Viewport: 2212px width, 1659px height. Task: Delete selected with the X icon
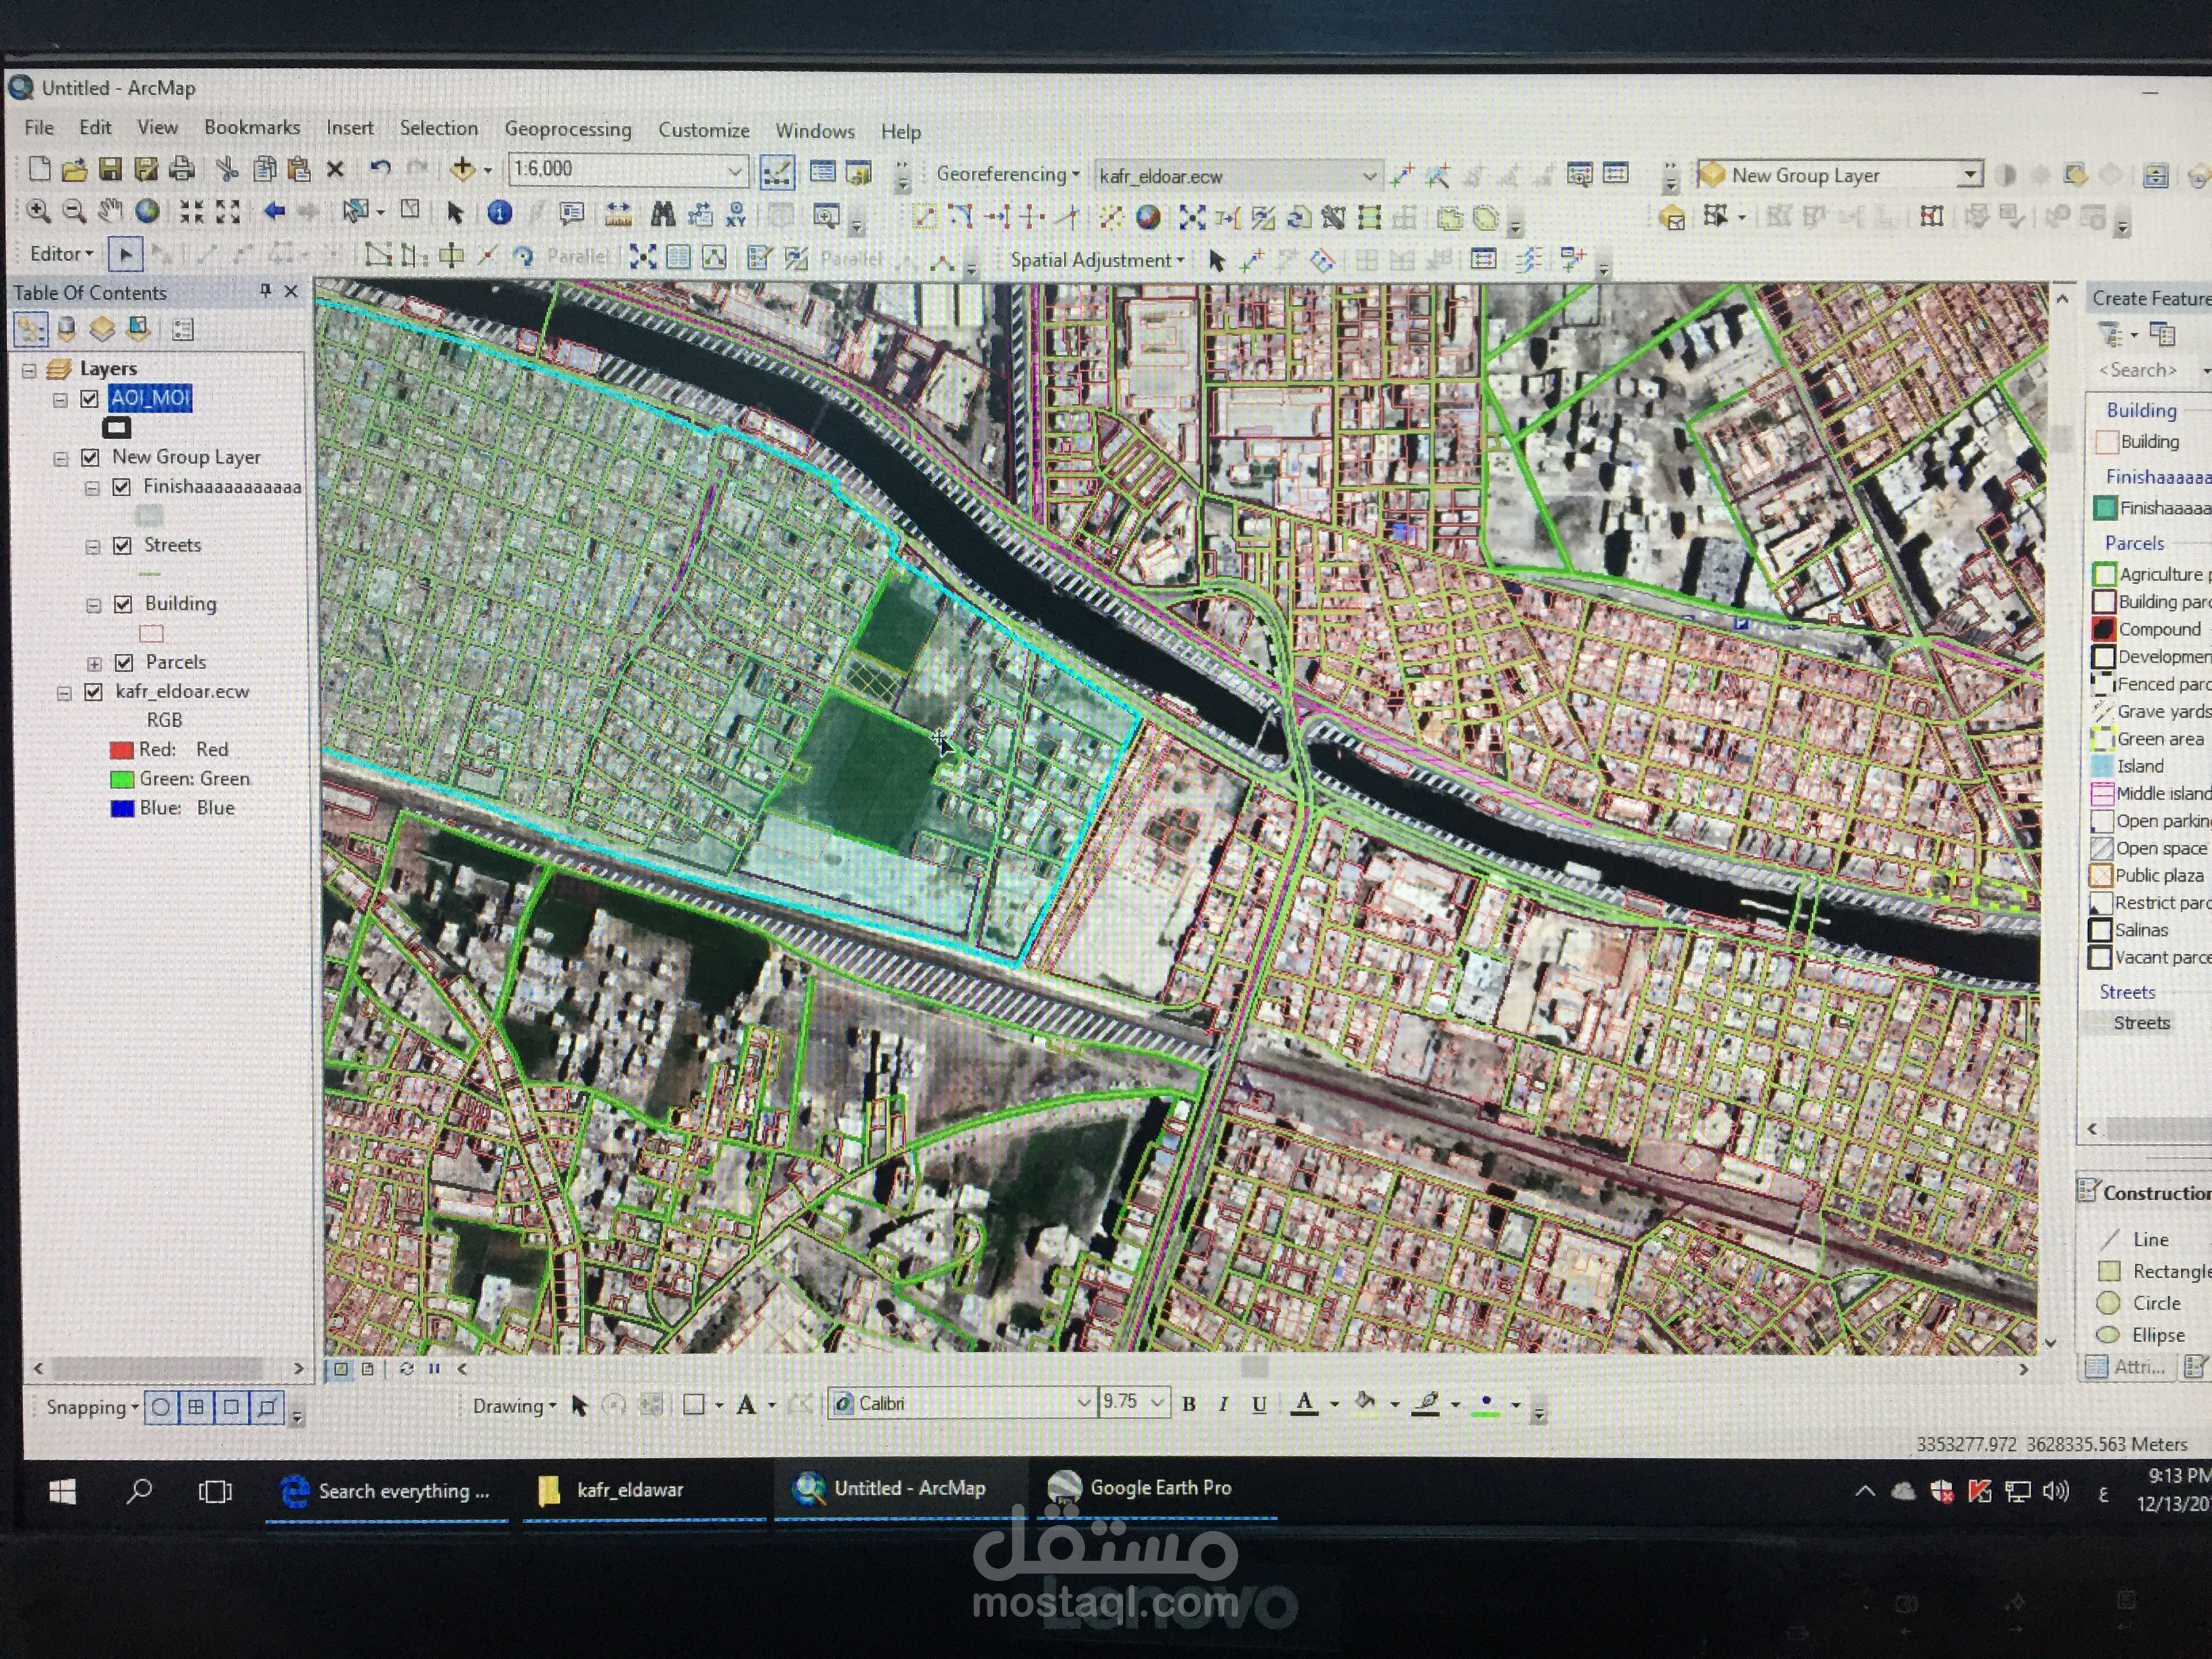pyautogui.click(x=336, y=169)
